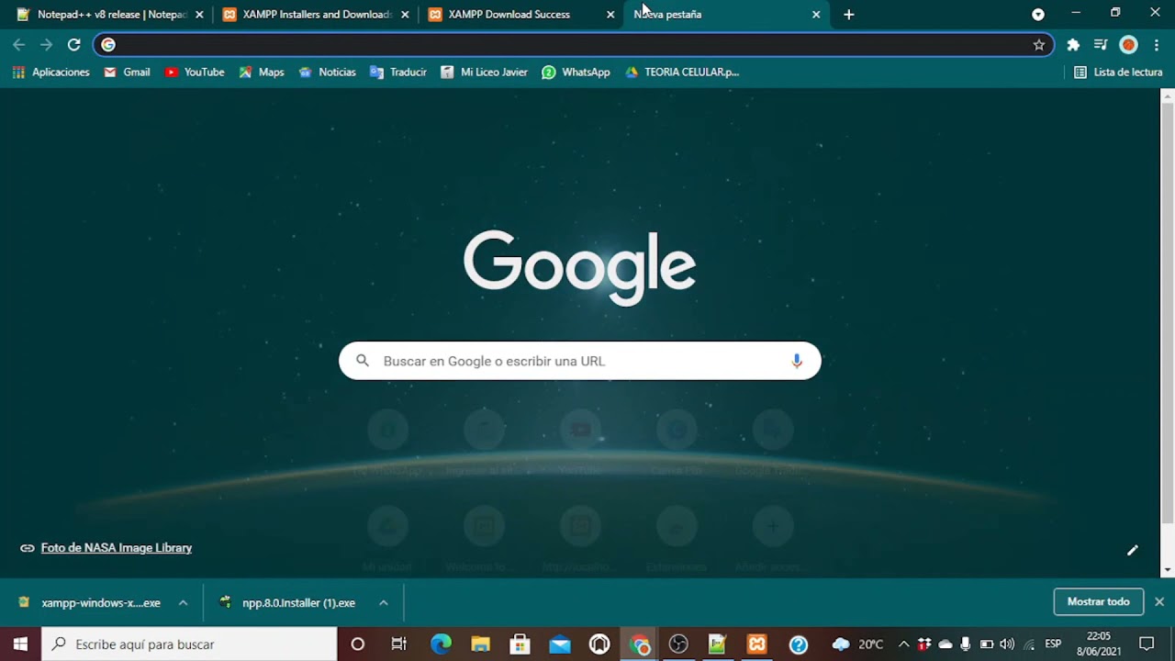This screenshot has width=1175, height=661.
Task: Open Microsoft Store from taskbar
Action: click(x=520, y=644)
